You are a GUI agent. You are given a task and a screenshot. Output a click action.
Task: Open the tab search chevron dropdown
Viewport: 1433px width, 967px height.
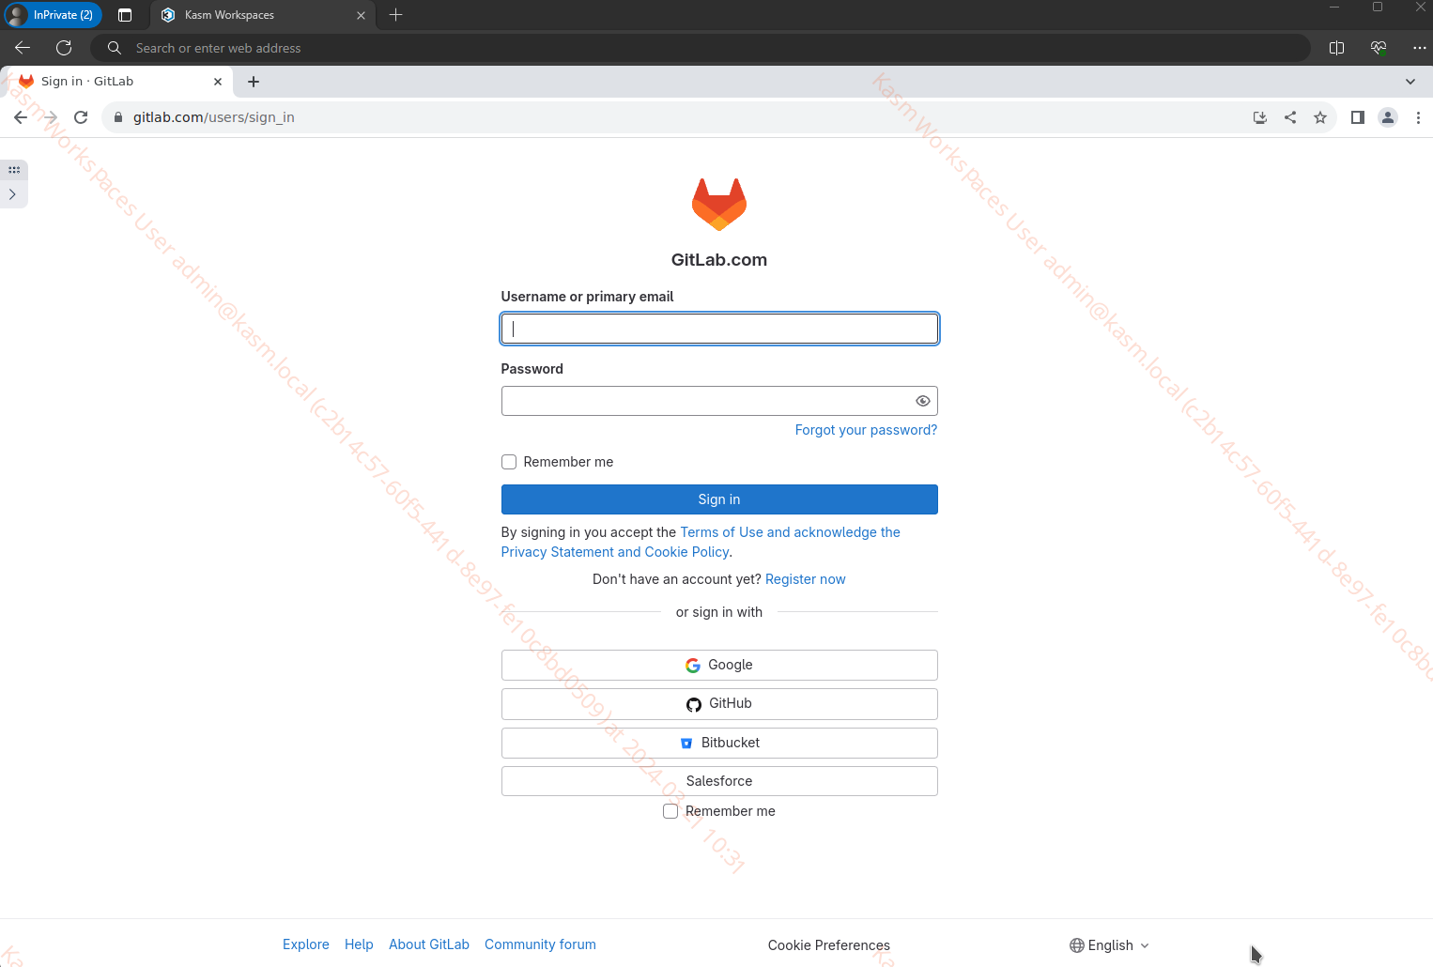pyautogui.click(x=1410, y=82)
